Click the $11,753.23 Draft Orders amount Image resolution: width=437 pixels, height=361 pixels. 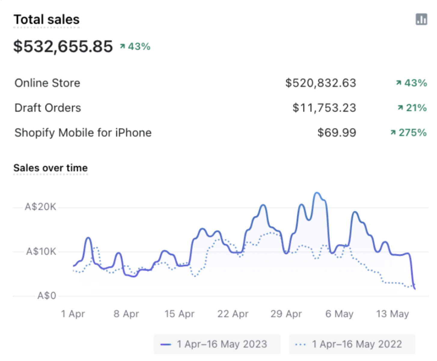pyautogui.click(x=324, y=108)
